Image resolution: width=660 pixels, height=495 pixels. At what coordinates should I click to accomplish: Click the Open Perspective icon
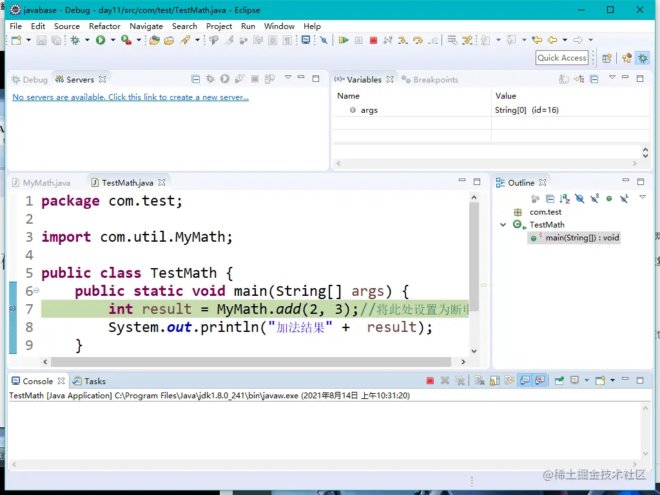(607, 58)
